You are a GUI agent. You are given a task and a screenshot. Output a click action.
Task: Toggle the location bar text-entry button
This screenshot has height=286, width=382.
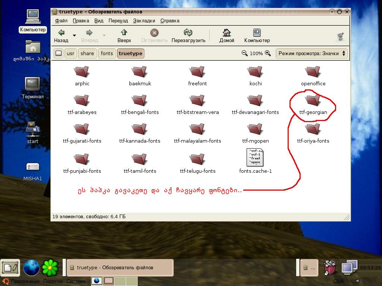point(59,54)
